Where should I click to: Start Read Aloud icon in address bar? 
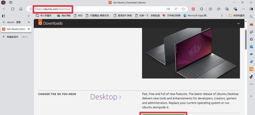(x=176, y=9)
